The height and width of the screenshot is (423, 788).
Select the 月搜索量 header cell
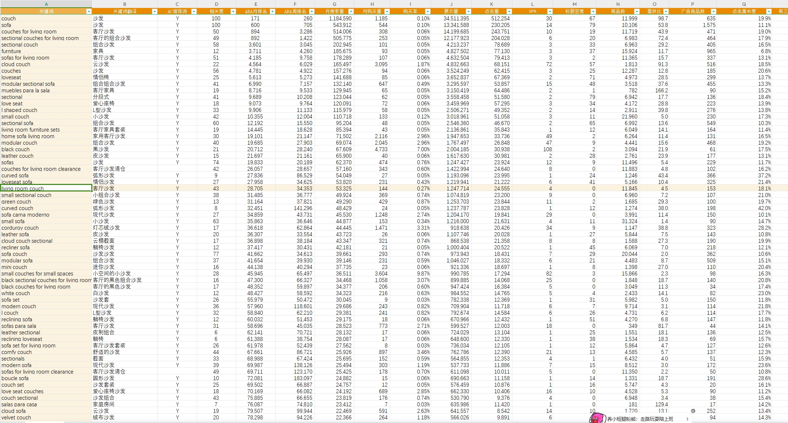[x=334, y=12]
